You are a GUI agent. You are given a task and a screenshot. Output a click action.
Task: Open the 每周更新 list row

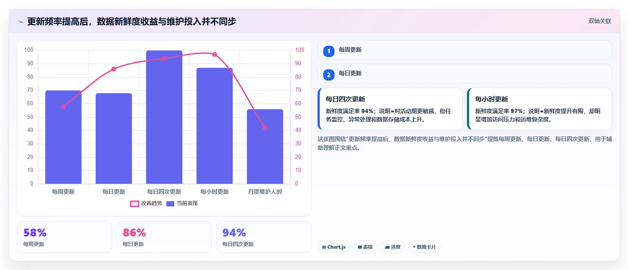coord(465,50)
